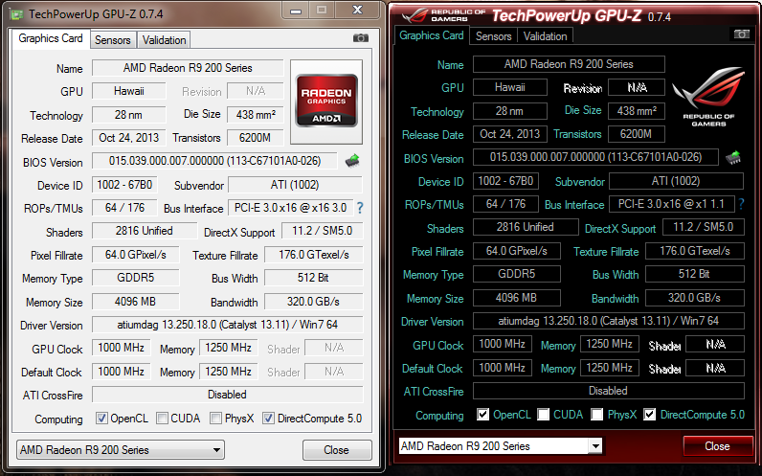Screen dimensions: 762x476
Task: Click the Republic of Gamers logo image
Action: click(708, 97)
